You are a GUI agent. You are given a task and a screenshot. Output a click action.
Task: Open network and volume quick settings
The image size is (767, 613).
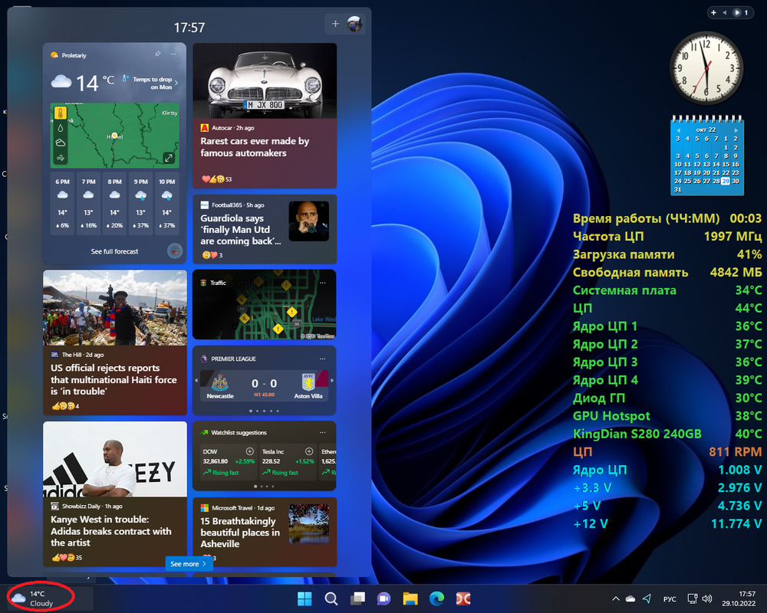point(700,598)
